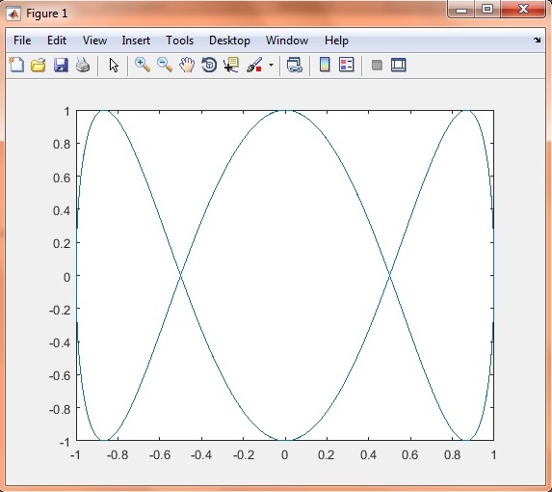Click the dock figure arrow at menu bar right
The width and height of the screenshot is (552, 492).
pyautogui.click(x=538, y=41)
